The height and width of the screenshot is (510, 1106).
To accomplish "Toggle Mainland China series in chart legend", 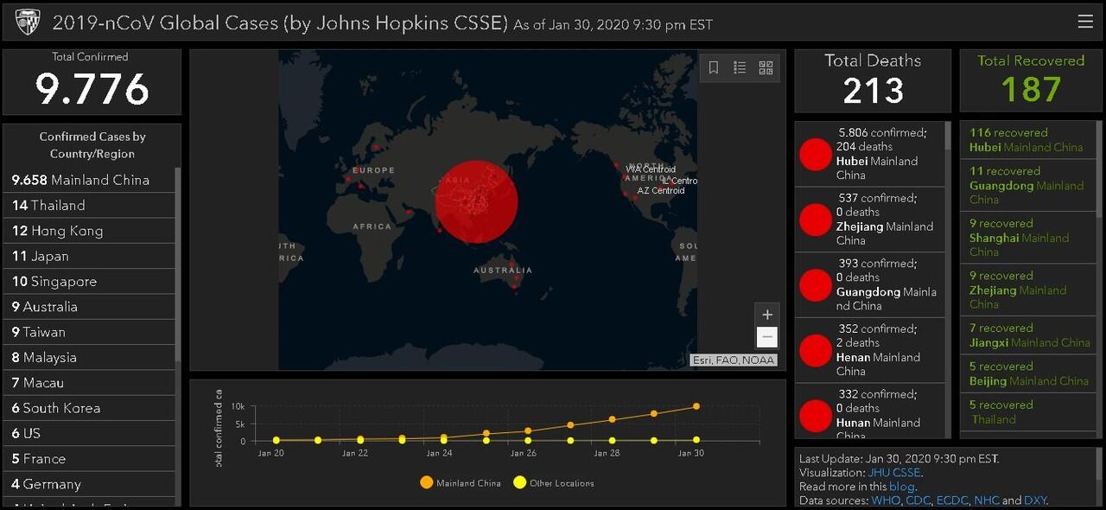I will pyautogui.click(x=461, y=482).
